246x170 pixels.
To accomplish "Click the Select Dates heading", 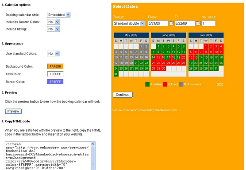I will 125,7.
